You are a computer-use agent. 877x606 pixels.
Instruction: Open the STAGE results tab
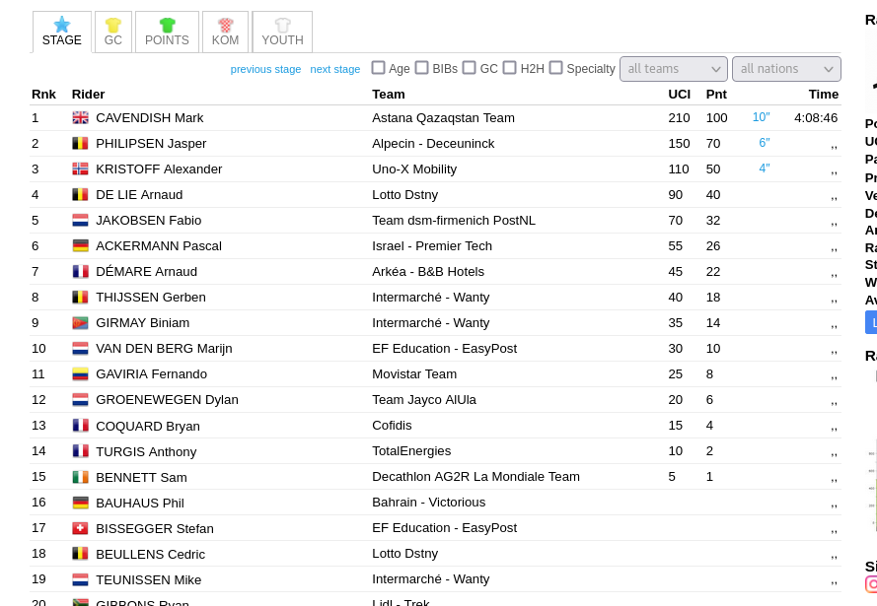(x=62, y=33)
